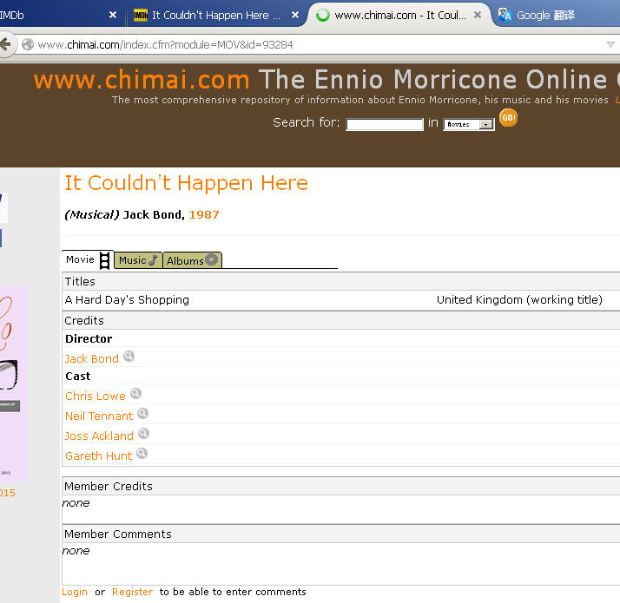The width and height of the screenshot is (620, 603).
Task: Click the Google Translate tab icon
Action: click(x=505, y=15)
